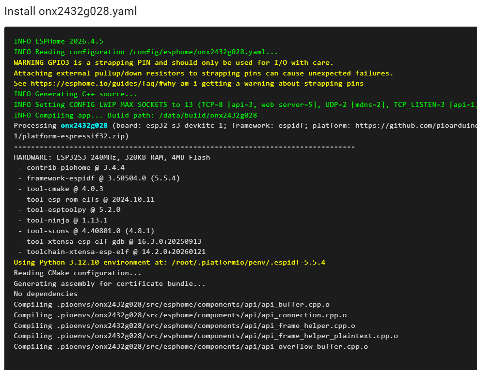Click the 'Install onx2432g028.yaml' dialog title
The image size is (477, 370).
click(x=71, y=11)
